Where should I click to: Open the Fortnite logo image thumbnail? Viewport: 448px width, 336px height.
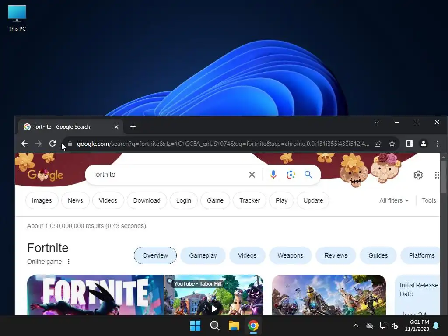[95, 295]
